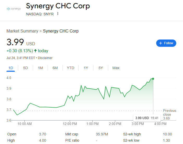Viewport: 183px width, 144px height.
Task: Click the 52-wk high label
Action: click(x=132, y=134)
